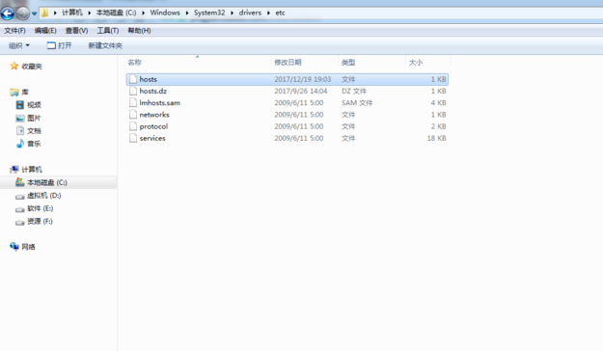Select the services file icon

point(133,138)
